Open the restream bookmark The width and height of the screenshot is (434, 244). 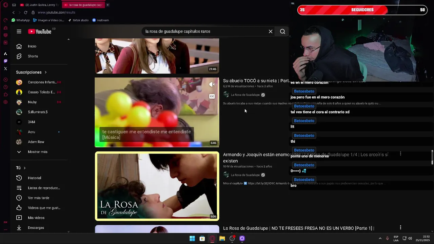tap(101, 20)
